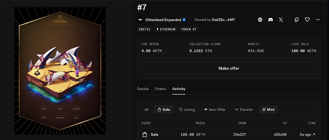Copy the item link icon
Viewport: 329px width, 140px height.
click(296, 20)
